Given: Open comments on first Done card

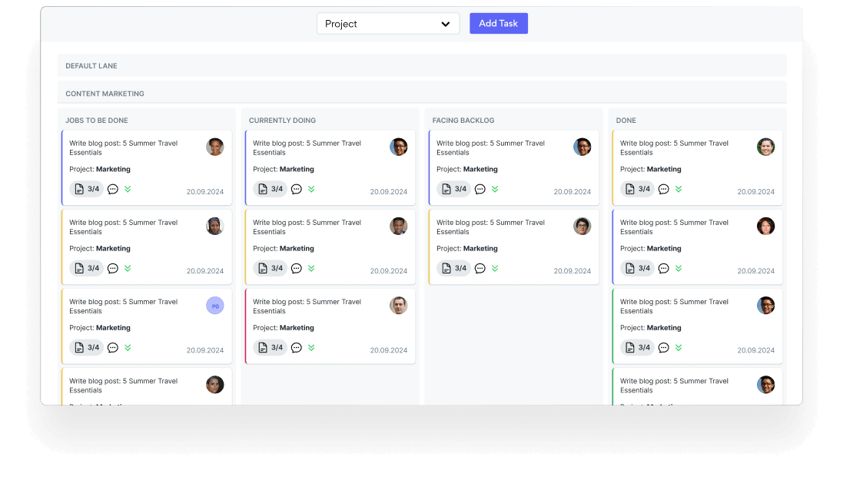Looking at the screenshot, I should (664, 189).
